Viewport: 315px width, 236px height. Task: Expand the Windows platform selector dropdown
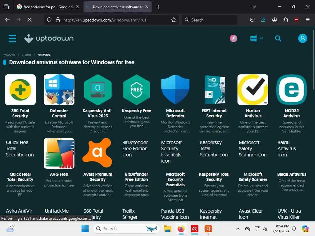(x=257, y=38)
